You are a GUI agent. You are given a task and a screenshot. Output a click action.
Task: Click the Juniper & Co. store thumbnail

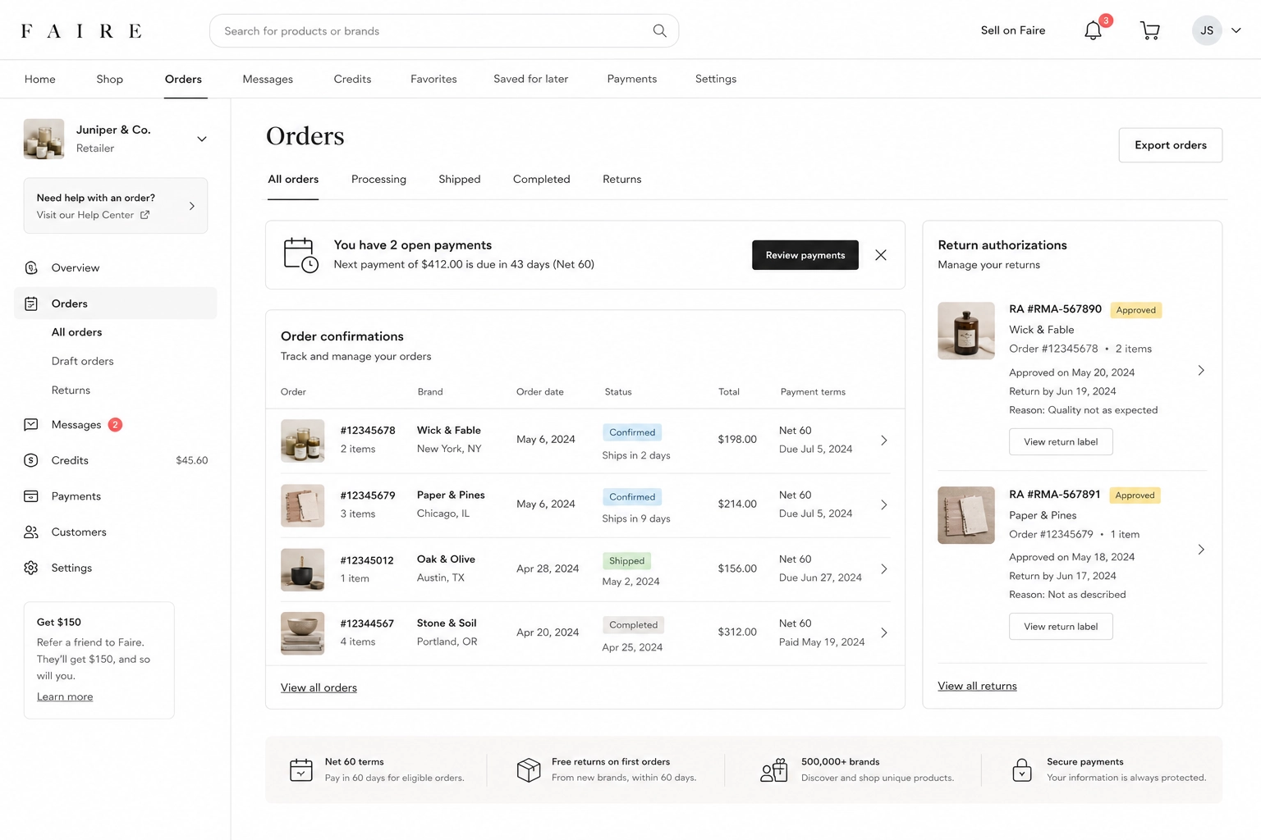[x=44, y=139]
